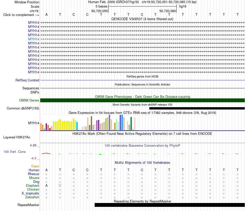Select the X_tropicalis species row label
Image resolution: width=245 pixels, height=211 pixels.
30,193
